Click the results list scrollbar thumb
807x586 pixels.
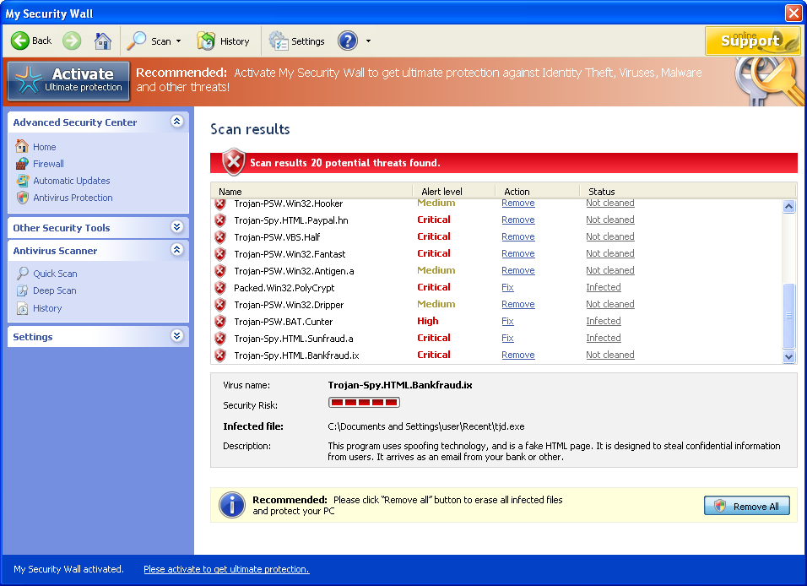pyautogui.click(x=788, y=316)
